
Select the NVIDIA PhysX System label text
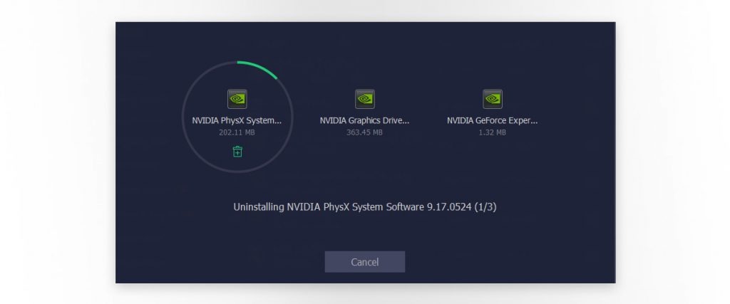pos(237,121)
